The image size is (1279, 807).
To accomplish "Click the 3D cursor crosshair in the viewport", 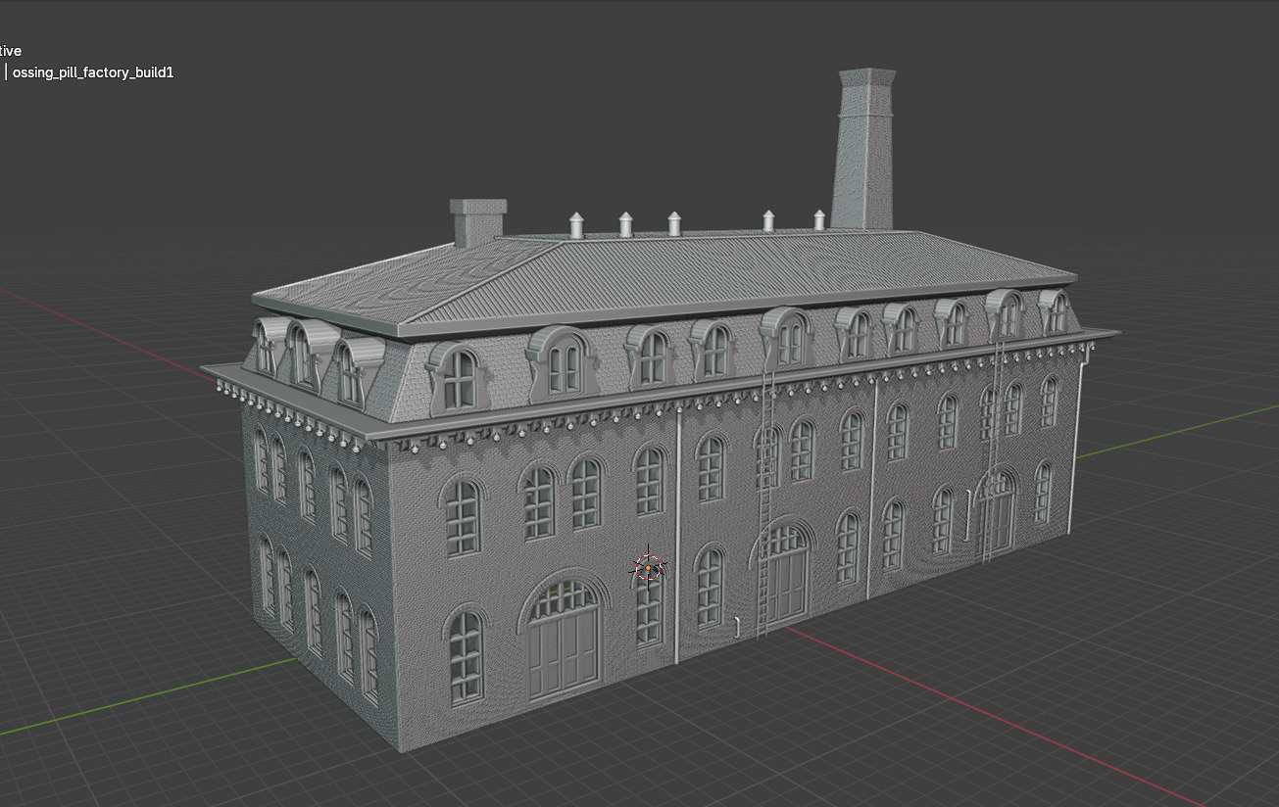I will (648, 567).
